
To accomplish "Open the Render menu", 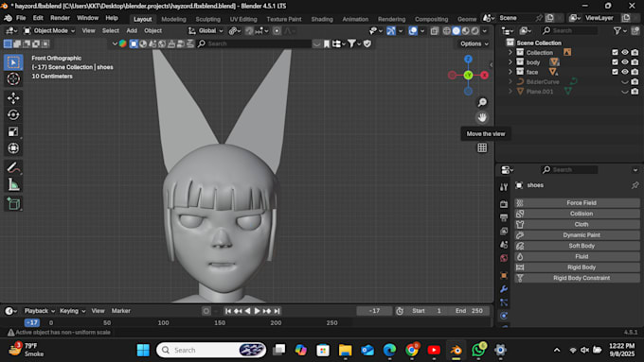I will coord(60,18).
